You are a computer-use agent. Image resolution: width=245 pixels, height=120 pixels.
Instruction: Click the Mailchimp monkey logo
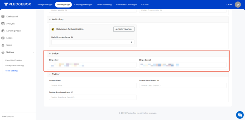pos(53,29)
